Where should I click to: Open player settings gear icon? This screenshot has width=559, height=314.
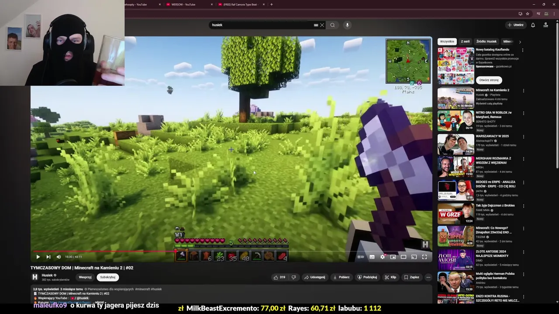(383, 257)
